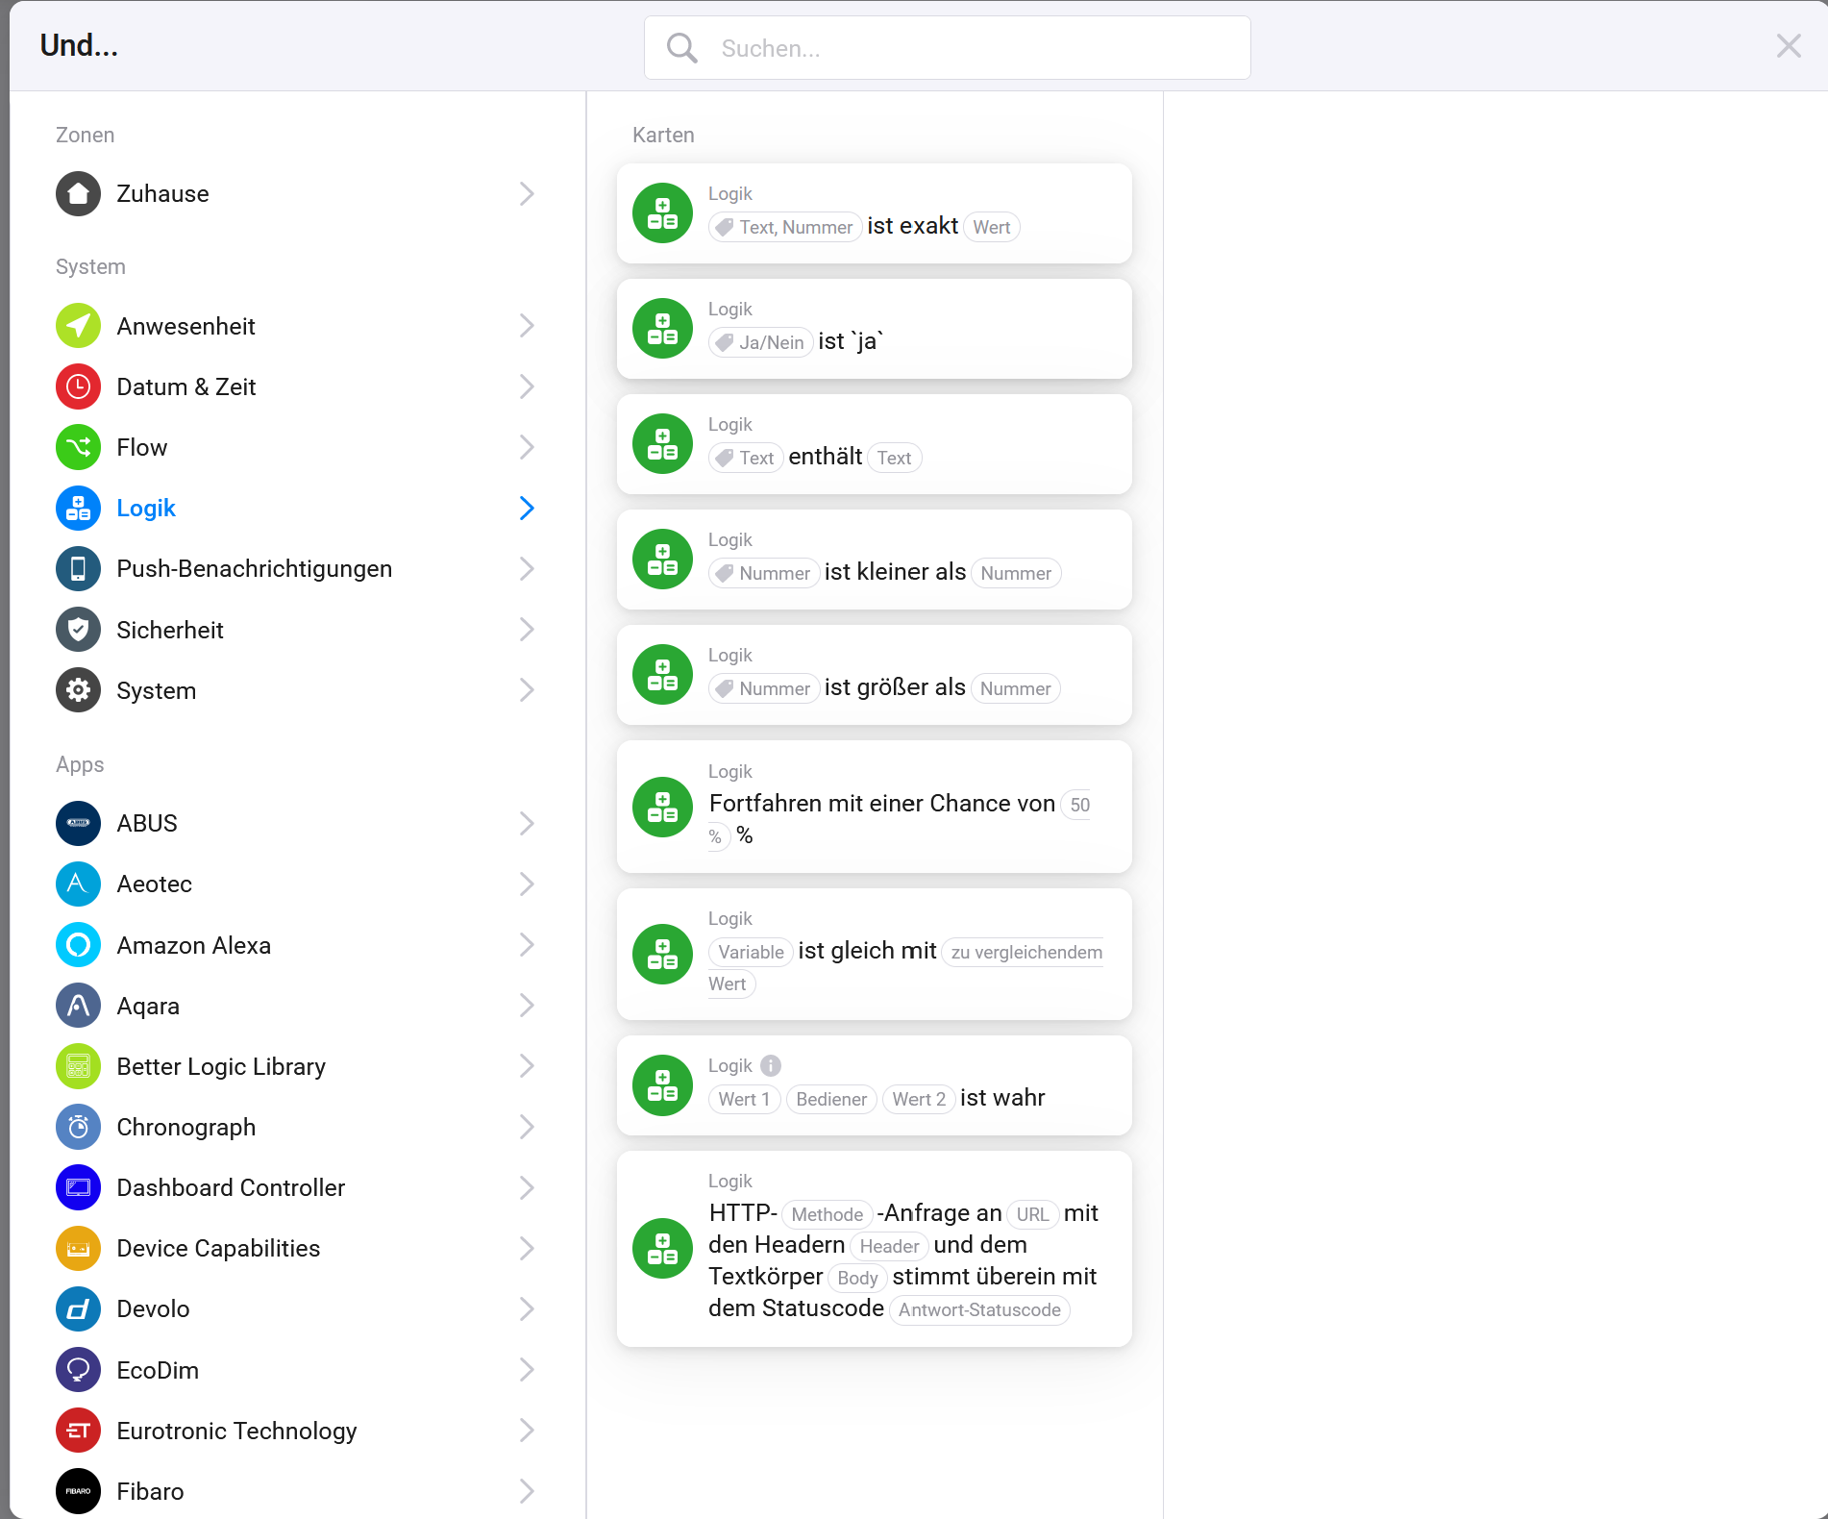This screenshot has height=1519, width=1828.
Task: Expand the ABUS chevron
Action: coord(527,824)
